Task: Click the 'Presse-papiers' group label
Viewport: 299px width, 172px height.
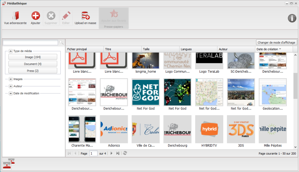Action: coord(113,27)
